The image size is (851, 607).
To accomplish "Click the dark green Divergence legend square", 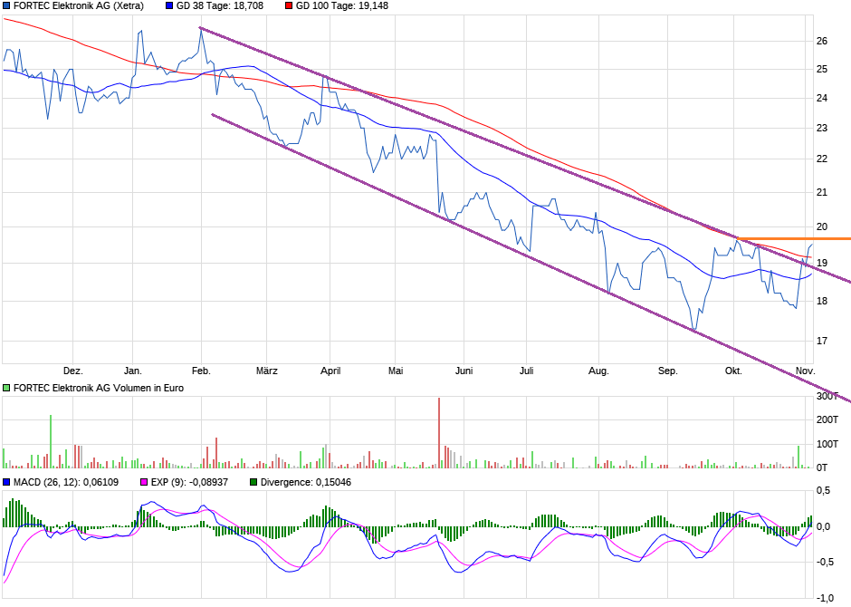I will [253, 482].
